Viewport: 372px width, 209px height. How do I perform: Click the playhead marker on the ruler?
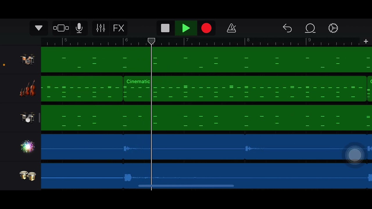click(x=151, y=42)
